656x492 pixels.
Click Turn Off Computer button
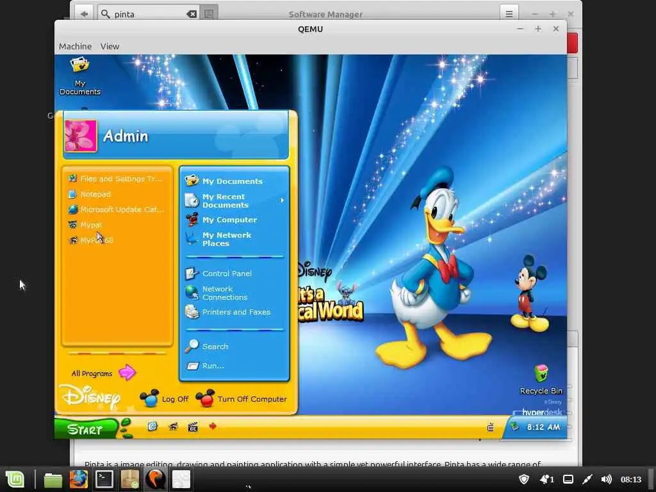(242, 398)
